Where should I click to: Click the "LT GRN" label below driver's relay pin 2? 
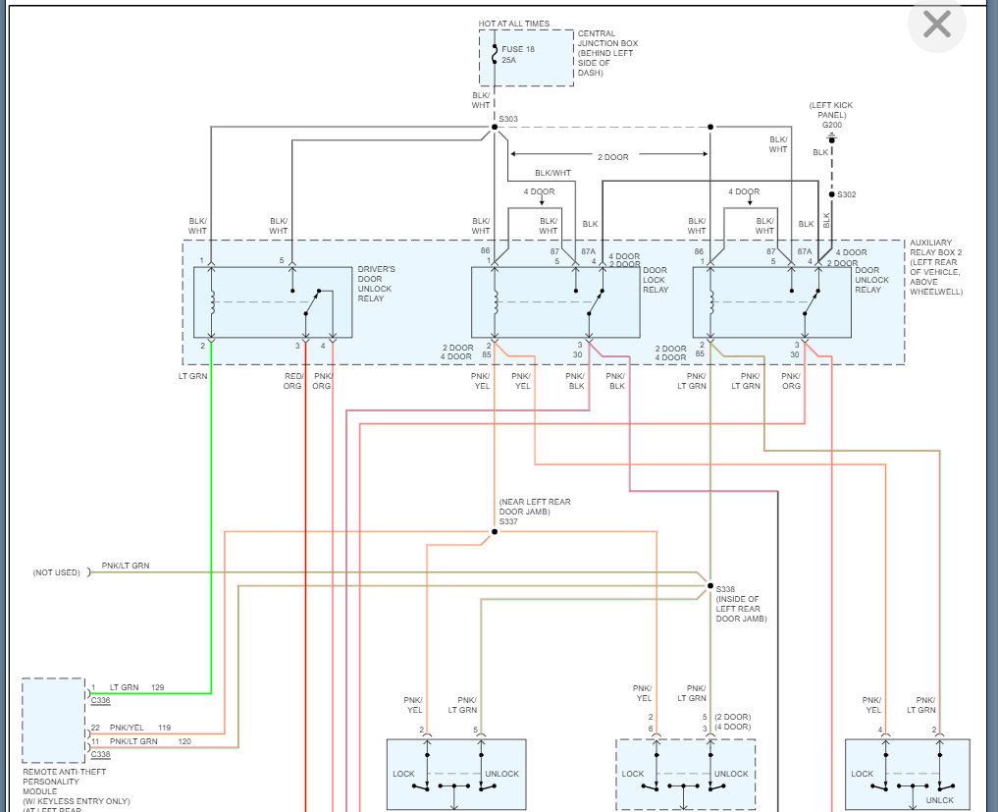[193, 376]
